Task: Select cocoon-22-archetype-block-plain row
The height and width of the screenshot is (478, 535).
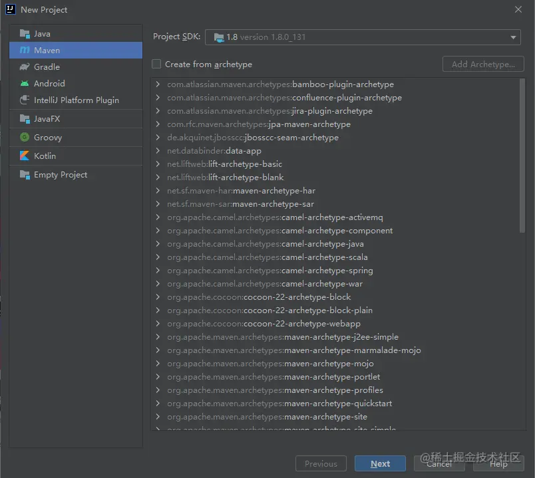Action: [x=334, y=310]
